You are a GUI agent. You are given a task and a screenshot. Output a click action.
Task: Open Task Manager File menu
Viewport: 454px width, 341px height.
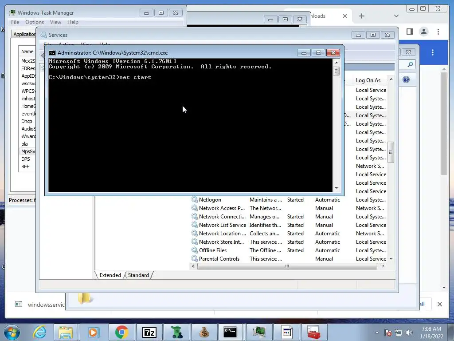click(x=15, y=22)
